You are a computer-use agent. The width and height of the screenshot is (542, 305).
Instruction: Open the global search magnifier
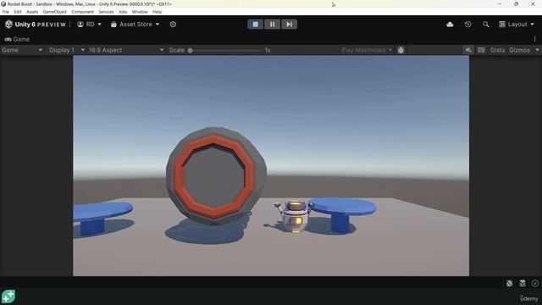[x=485, y=25]
